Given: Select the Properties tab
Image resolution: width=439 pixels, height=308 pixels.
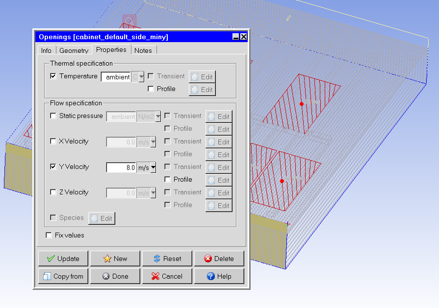Looking at the screenshot, I should (x=111, y=49).
